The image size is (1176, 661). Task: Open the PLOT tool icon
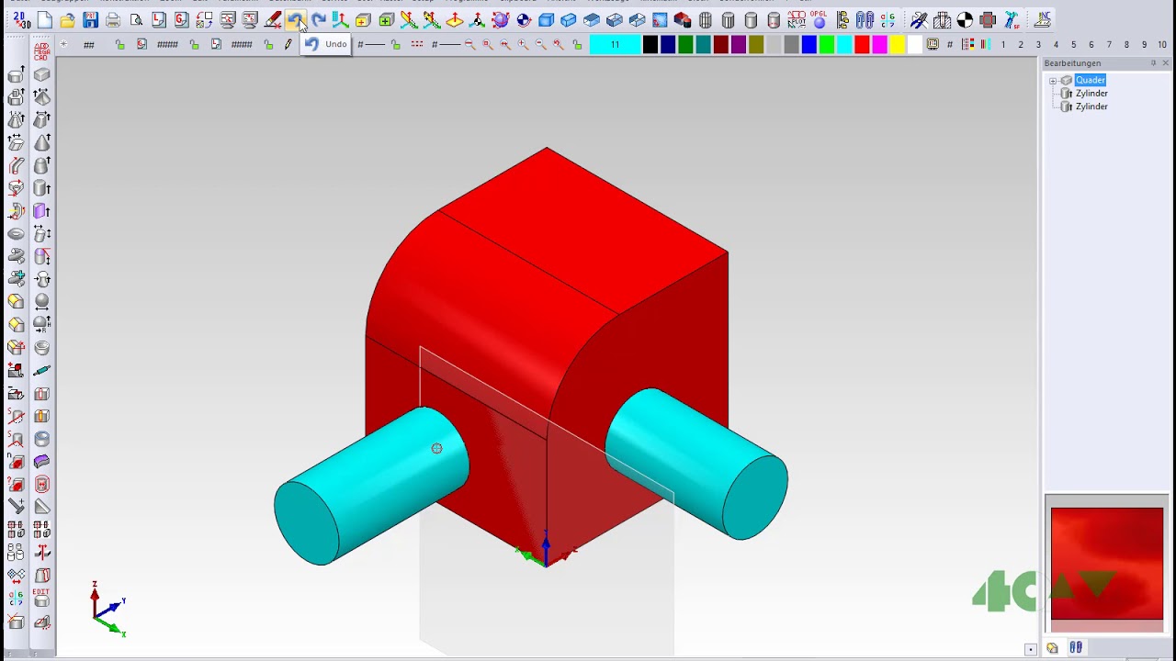click(x=796, y=20)
